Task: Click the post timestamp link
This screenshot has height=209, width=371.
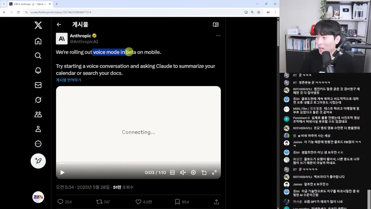Action: coord(83,187)
